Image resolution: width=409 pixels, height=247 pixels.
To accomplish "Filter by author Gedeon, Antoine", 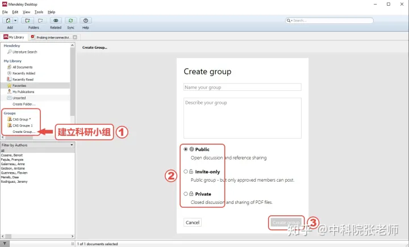I will click(x=12, y=169).
